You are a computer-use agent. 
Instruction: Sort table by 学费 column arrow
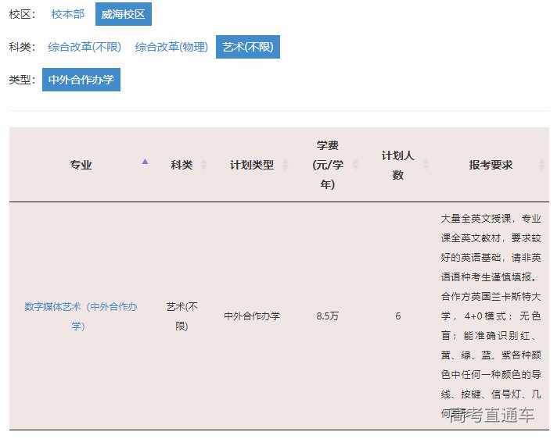point(356,164)
